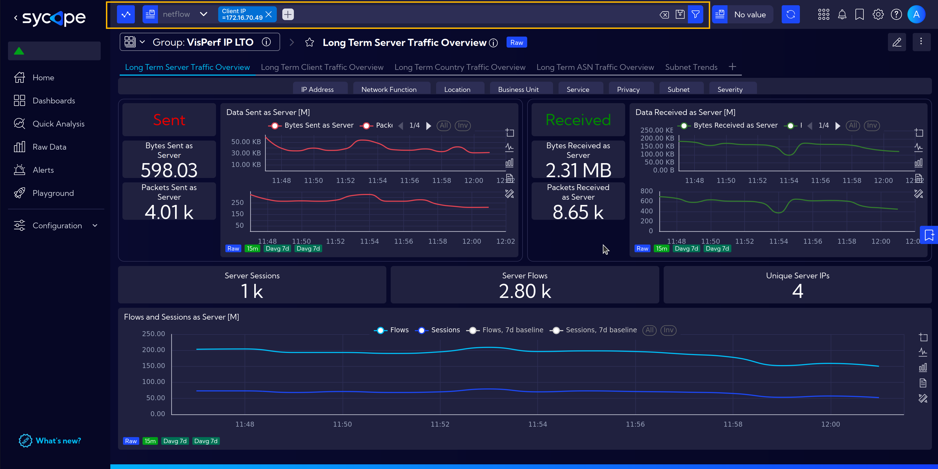Toggle Bytes Sent as Server legend series

(x=311, y=125)
